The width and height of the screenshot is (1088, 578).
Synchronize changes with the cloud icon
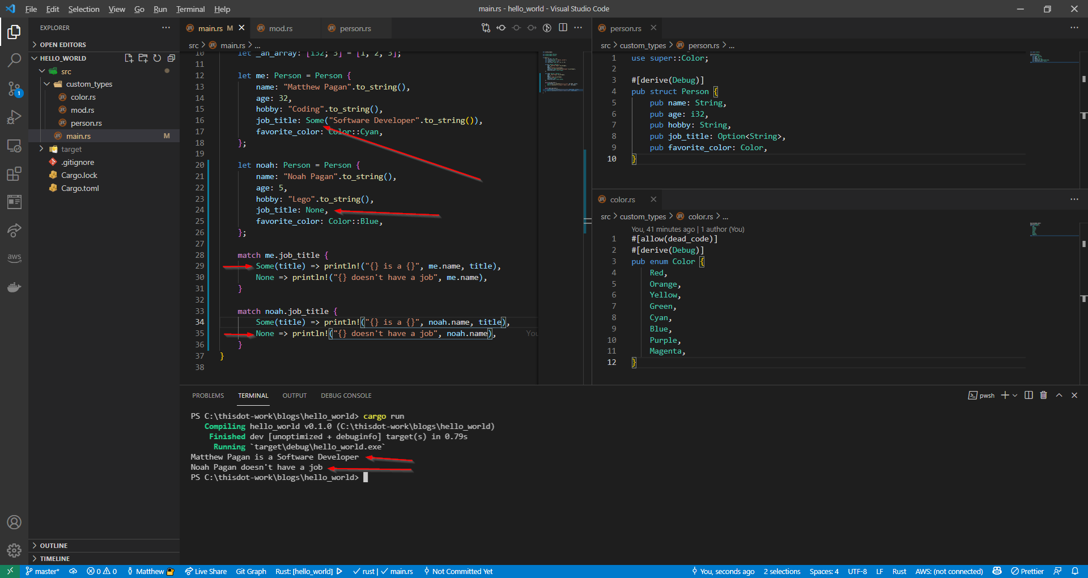click(x=73, y=571)
